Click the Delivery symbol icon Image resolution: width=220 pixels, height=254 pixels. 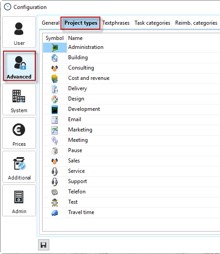point(55,89)
